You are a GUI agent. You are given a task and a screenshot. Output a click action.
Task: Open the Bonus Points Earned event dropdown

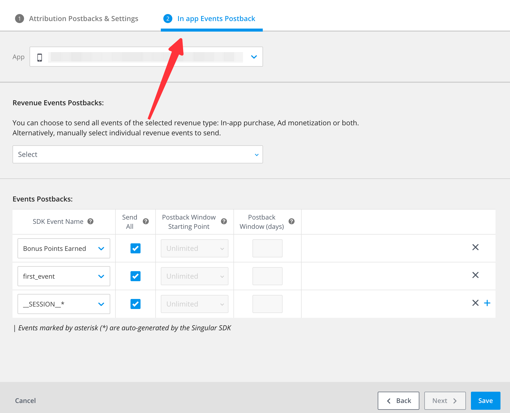tap(64, 248)
